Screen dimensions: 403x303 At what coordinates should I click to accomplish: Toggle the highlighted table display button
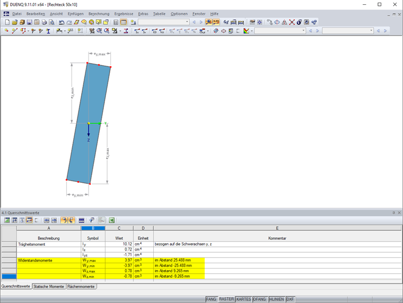point(124,22)
